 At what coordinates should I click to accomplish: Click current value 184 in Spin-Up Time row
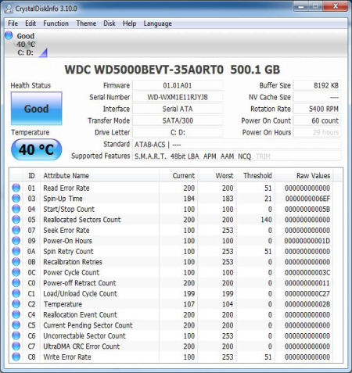189,199
